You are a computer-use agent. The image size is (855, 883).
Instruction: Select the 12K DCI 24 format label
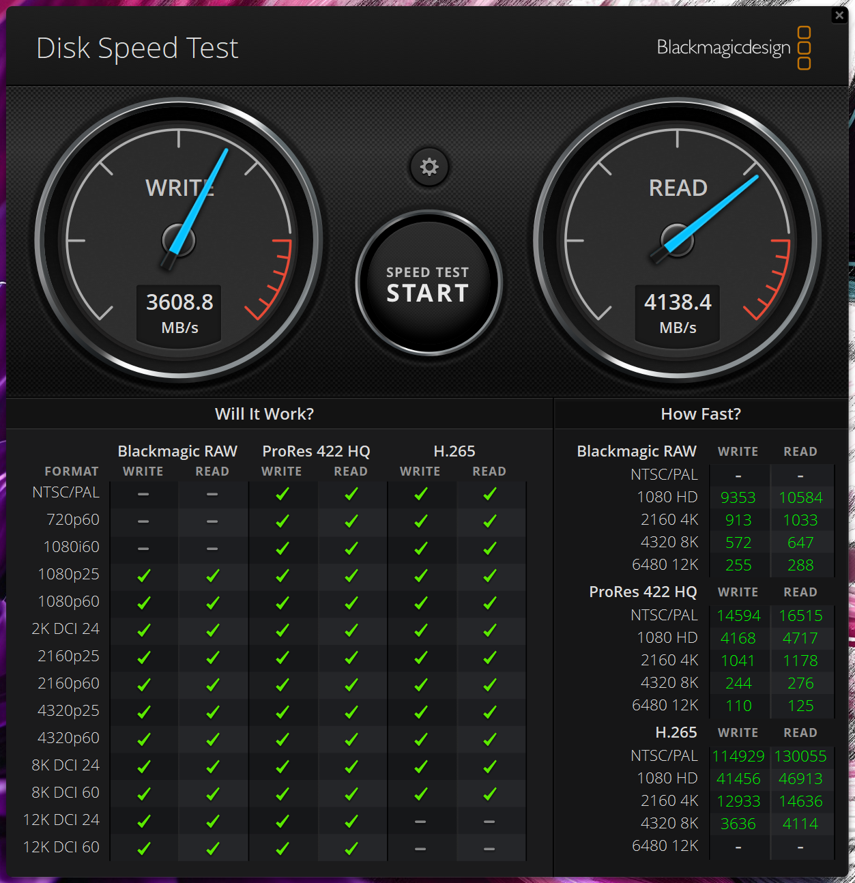[61, 820]
